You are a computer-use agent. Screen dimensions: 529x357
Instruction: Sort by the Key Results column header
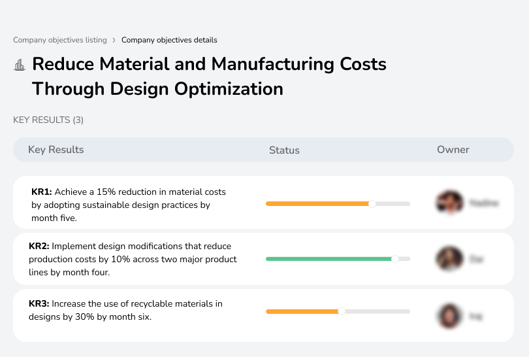click(x=56, y=150)
